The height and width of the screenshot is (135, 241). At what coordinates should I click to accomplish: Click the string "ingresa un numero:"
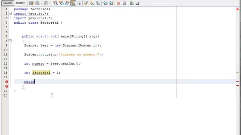pyautogui.click(x=79, y=54)
